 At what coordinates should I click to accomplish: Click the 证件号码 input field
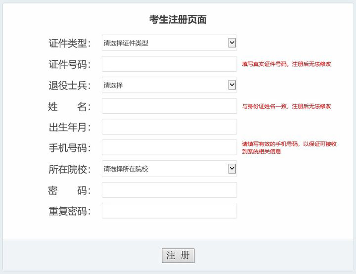(x=169, y=64)
